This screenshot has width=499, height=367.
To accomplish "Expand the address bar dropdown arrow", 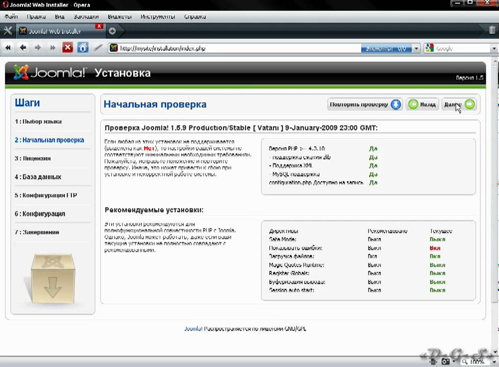I will coord(416,48).
